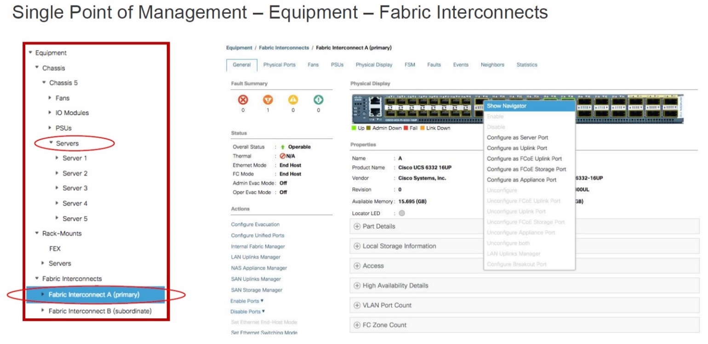The image size is (708, 344).
Task: Open the Events tab
Action: (461, 65)
